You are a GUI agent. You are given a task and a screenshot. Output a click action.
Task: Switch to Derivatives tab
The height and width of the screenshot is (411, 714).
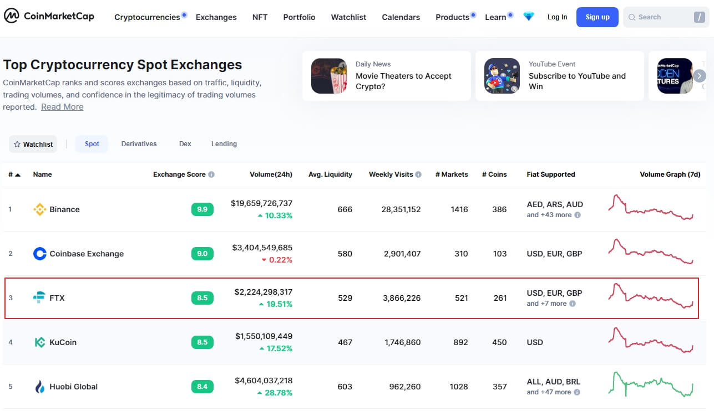point(139,144)
